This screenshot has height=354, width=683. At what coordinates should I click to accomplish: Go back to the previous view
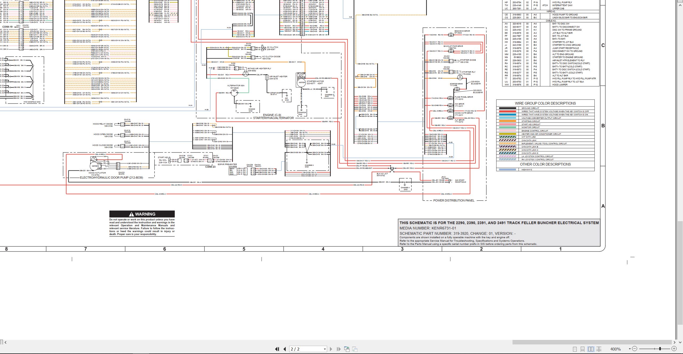tap(347, 349)
